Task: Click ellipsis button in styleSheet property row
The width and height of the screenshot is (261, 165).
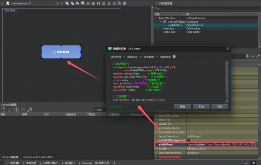Action: coord(252,145)
